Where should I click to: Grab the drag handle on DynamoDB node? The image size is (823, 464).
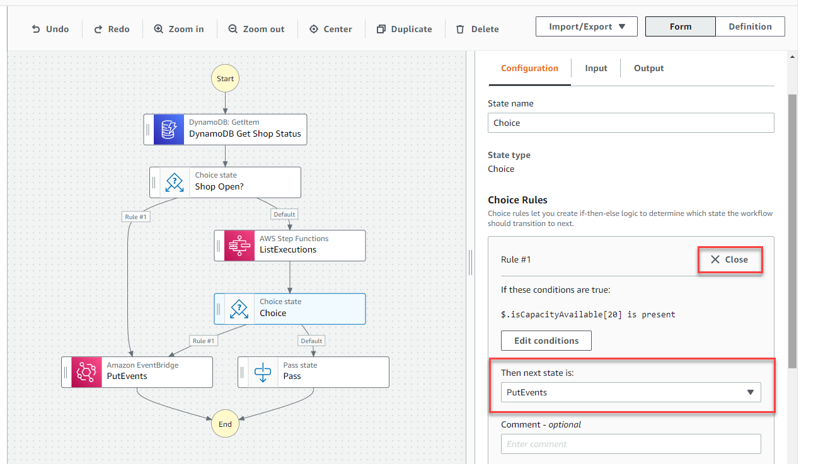[x=148, y=130]
